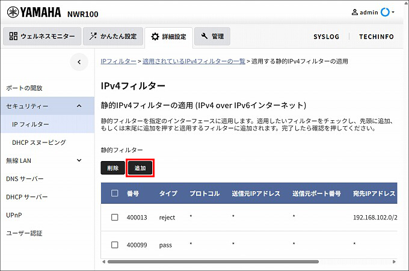
Task: Click the gear icon on 詳細設定
Action: coord(155,37)
